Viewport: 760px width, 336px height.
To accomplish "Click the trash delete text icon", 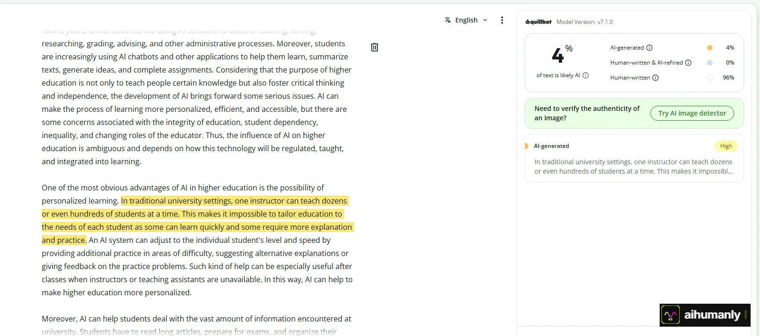I will 375,47.
